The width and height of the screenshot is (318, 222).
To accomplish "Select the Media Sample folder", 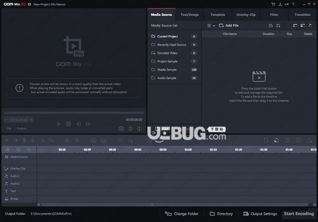I will 174,70.
